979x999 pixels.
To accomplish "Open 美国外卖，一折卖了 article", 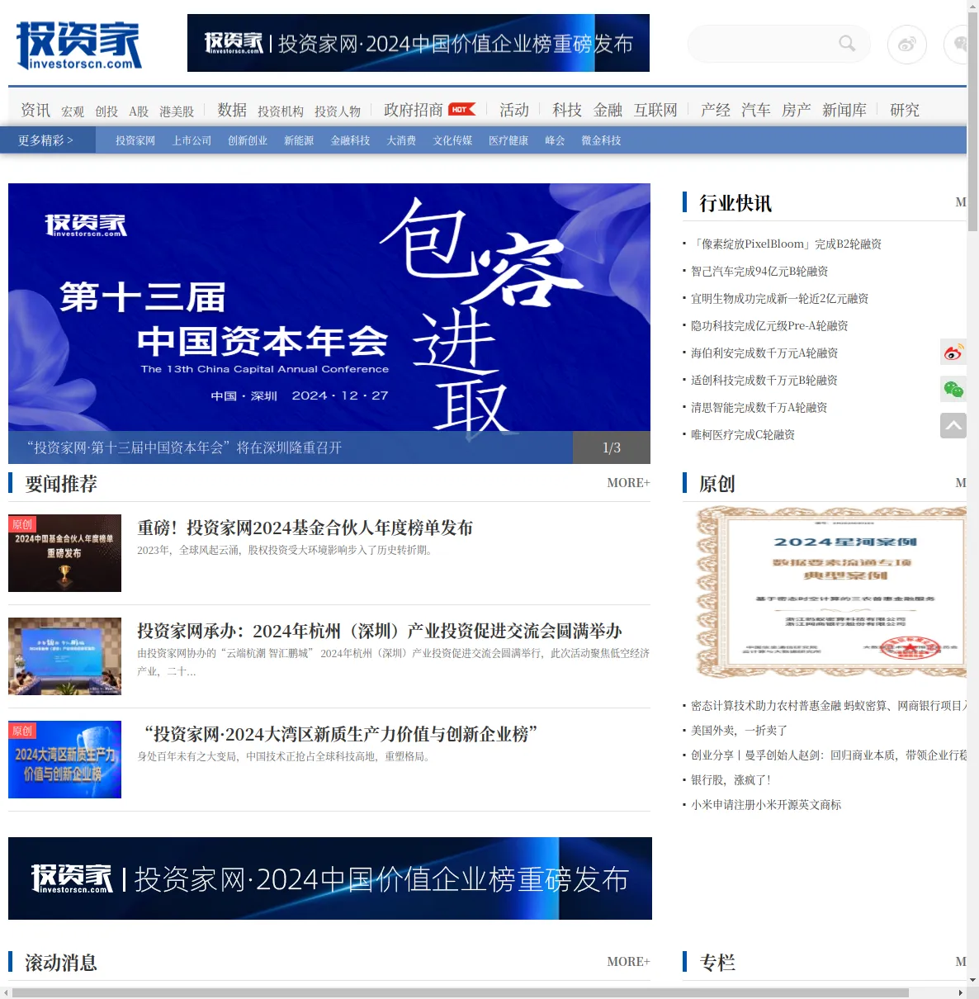I will [x=740, y=731].
